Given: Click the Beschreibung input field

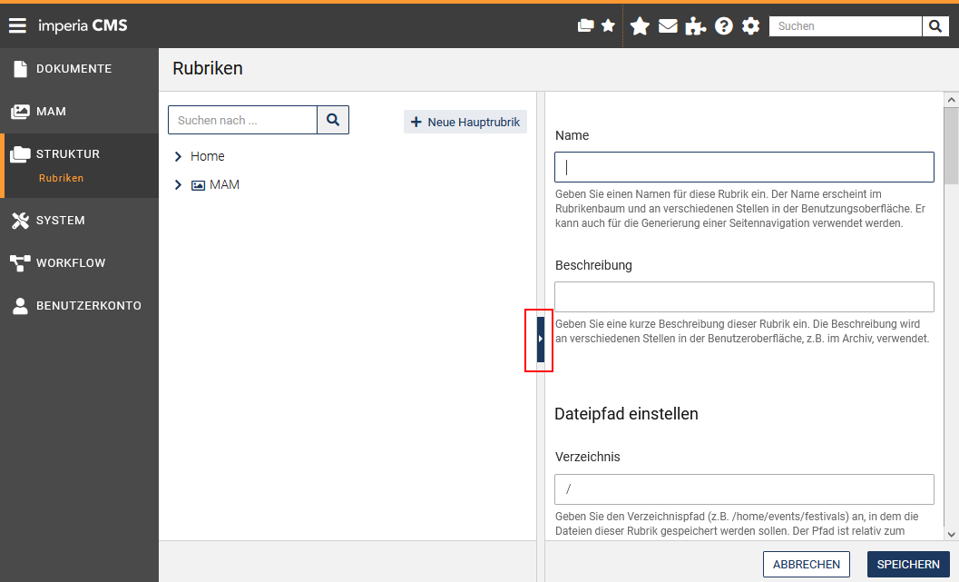Looking at the screenshot, I should [744, 297].
